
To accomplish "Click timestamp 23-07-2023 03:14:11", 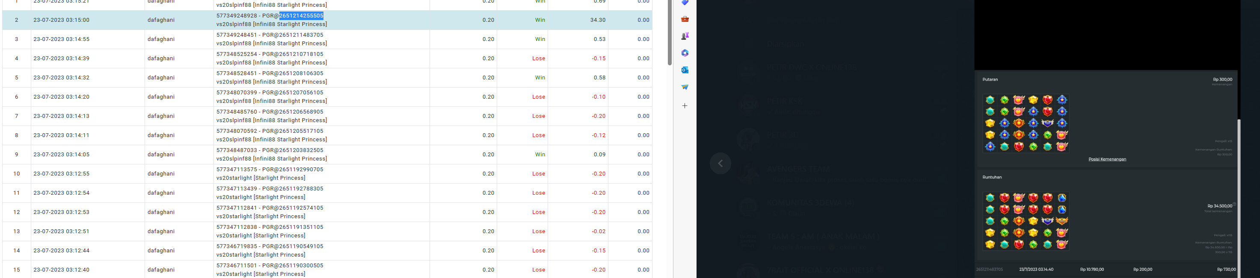I will 61,135.
